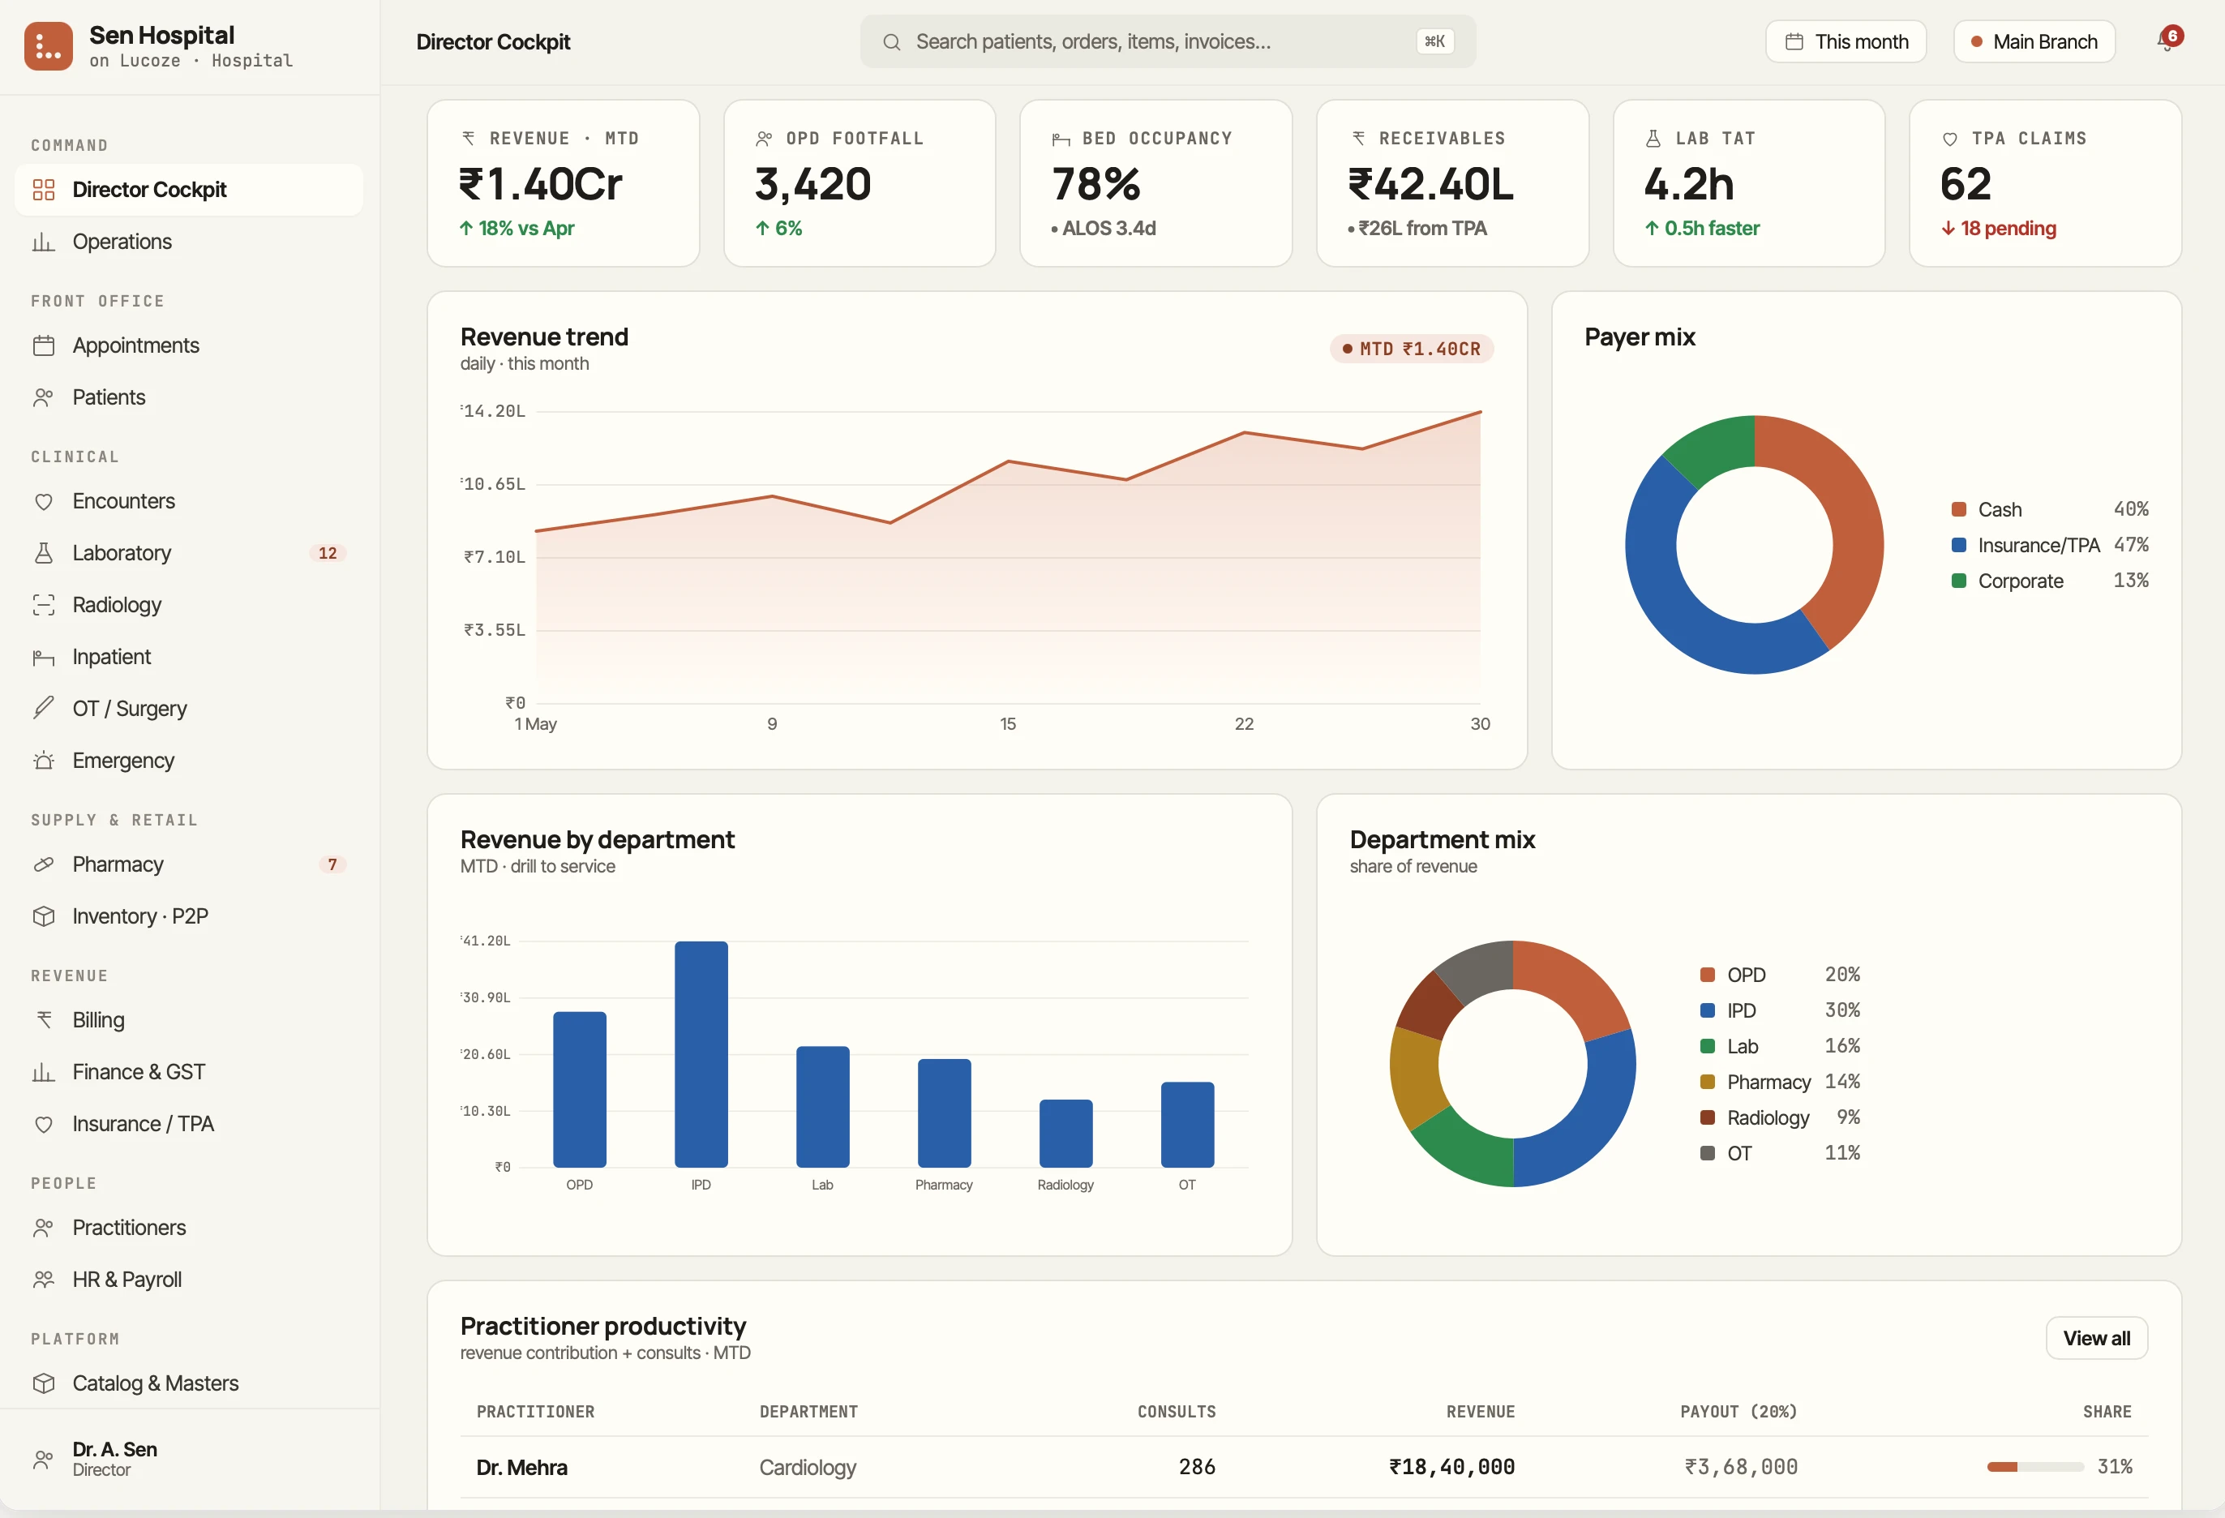Open Finance & GST page
This screenshot has height=1518, width=2225.
point(189,1072)
